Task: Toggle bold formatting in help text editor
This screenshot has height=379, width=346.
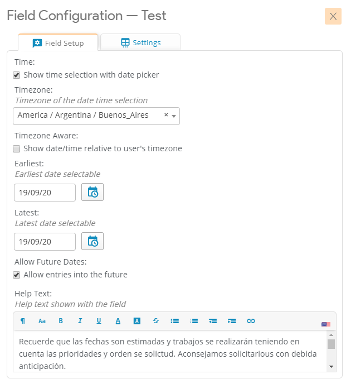Action: pos(61,321)
